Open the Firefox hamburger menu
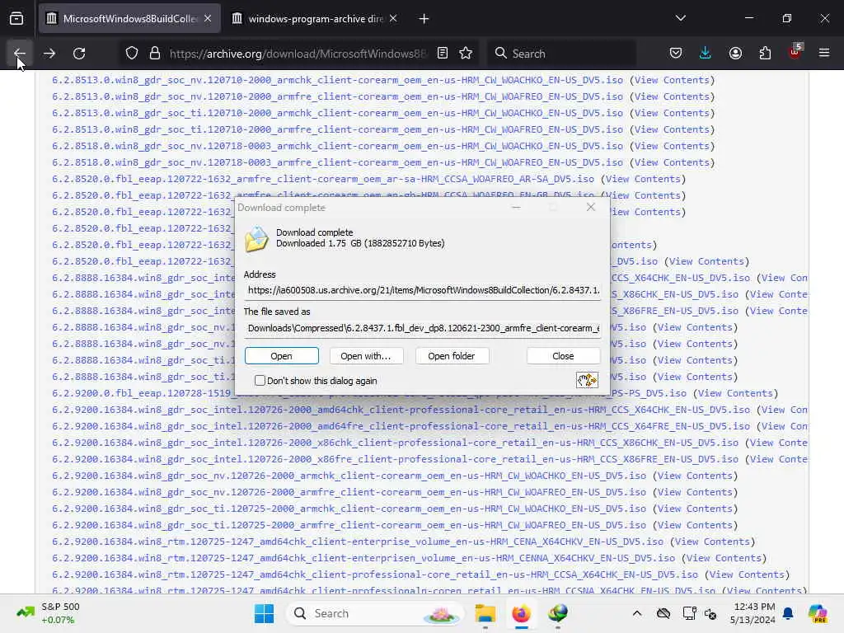This screenshot has height=633, width=844. pyautogui.click(x=824, y=54)
